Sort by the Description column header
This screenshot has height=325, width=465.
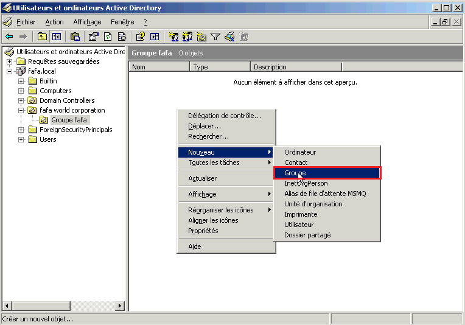coord(296,67)
